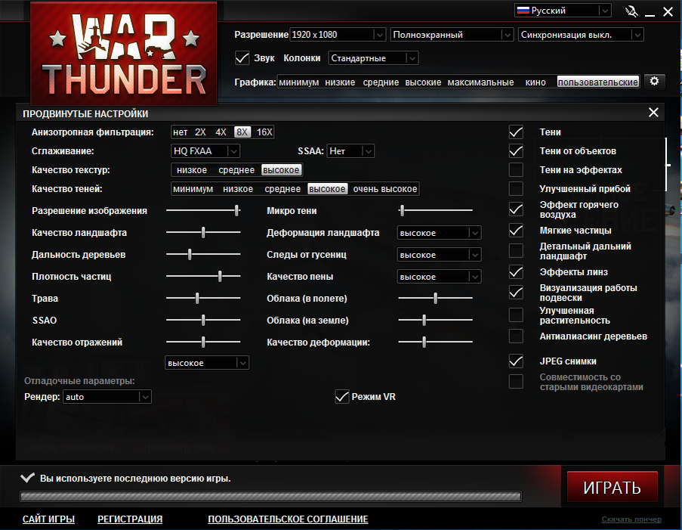This screenshot has height=530, width=682.
Task: Open the SSAA Нет dropdown
Action: click(x=350, y=151)
